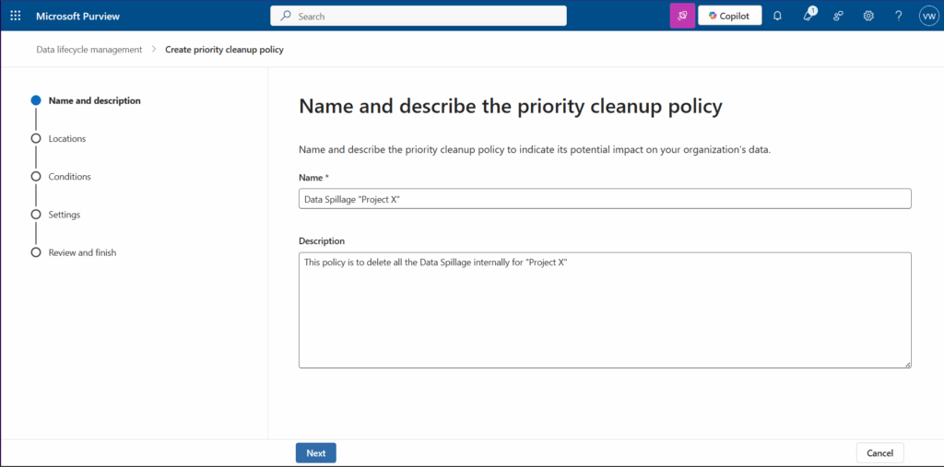The height and width of the screenshot is (467, 944).
Task: Select the Name and description step
Action: [x=94, y=100]
